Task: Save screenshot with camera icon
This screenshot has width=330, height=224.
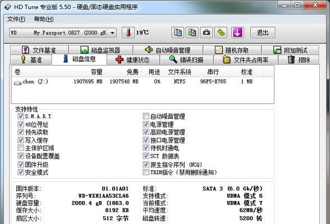Action: pyautogui.click(x=207, y=32)
